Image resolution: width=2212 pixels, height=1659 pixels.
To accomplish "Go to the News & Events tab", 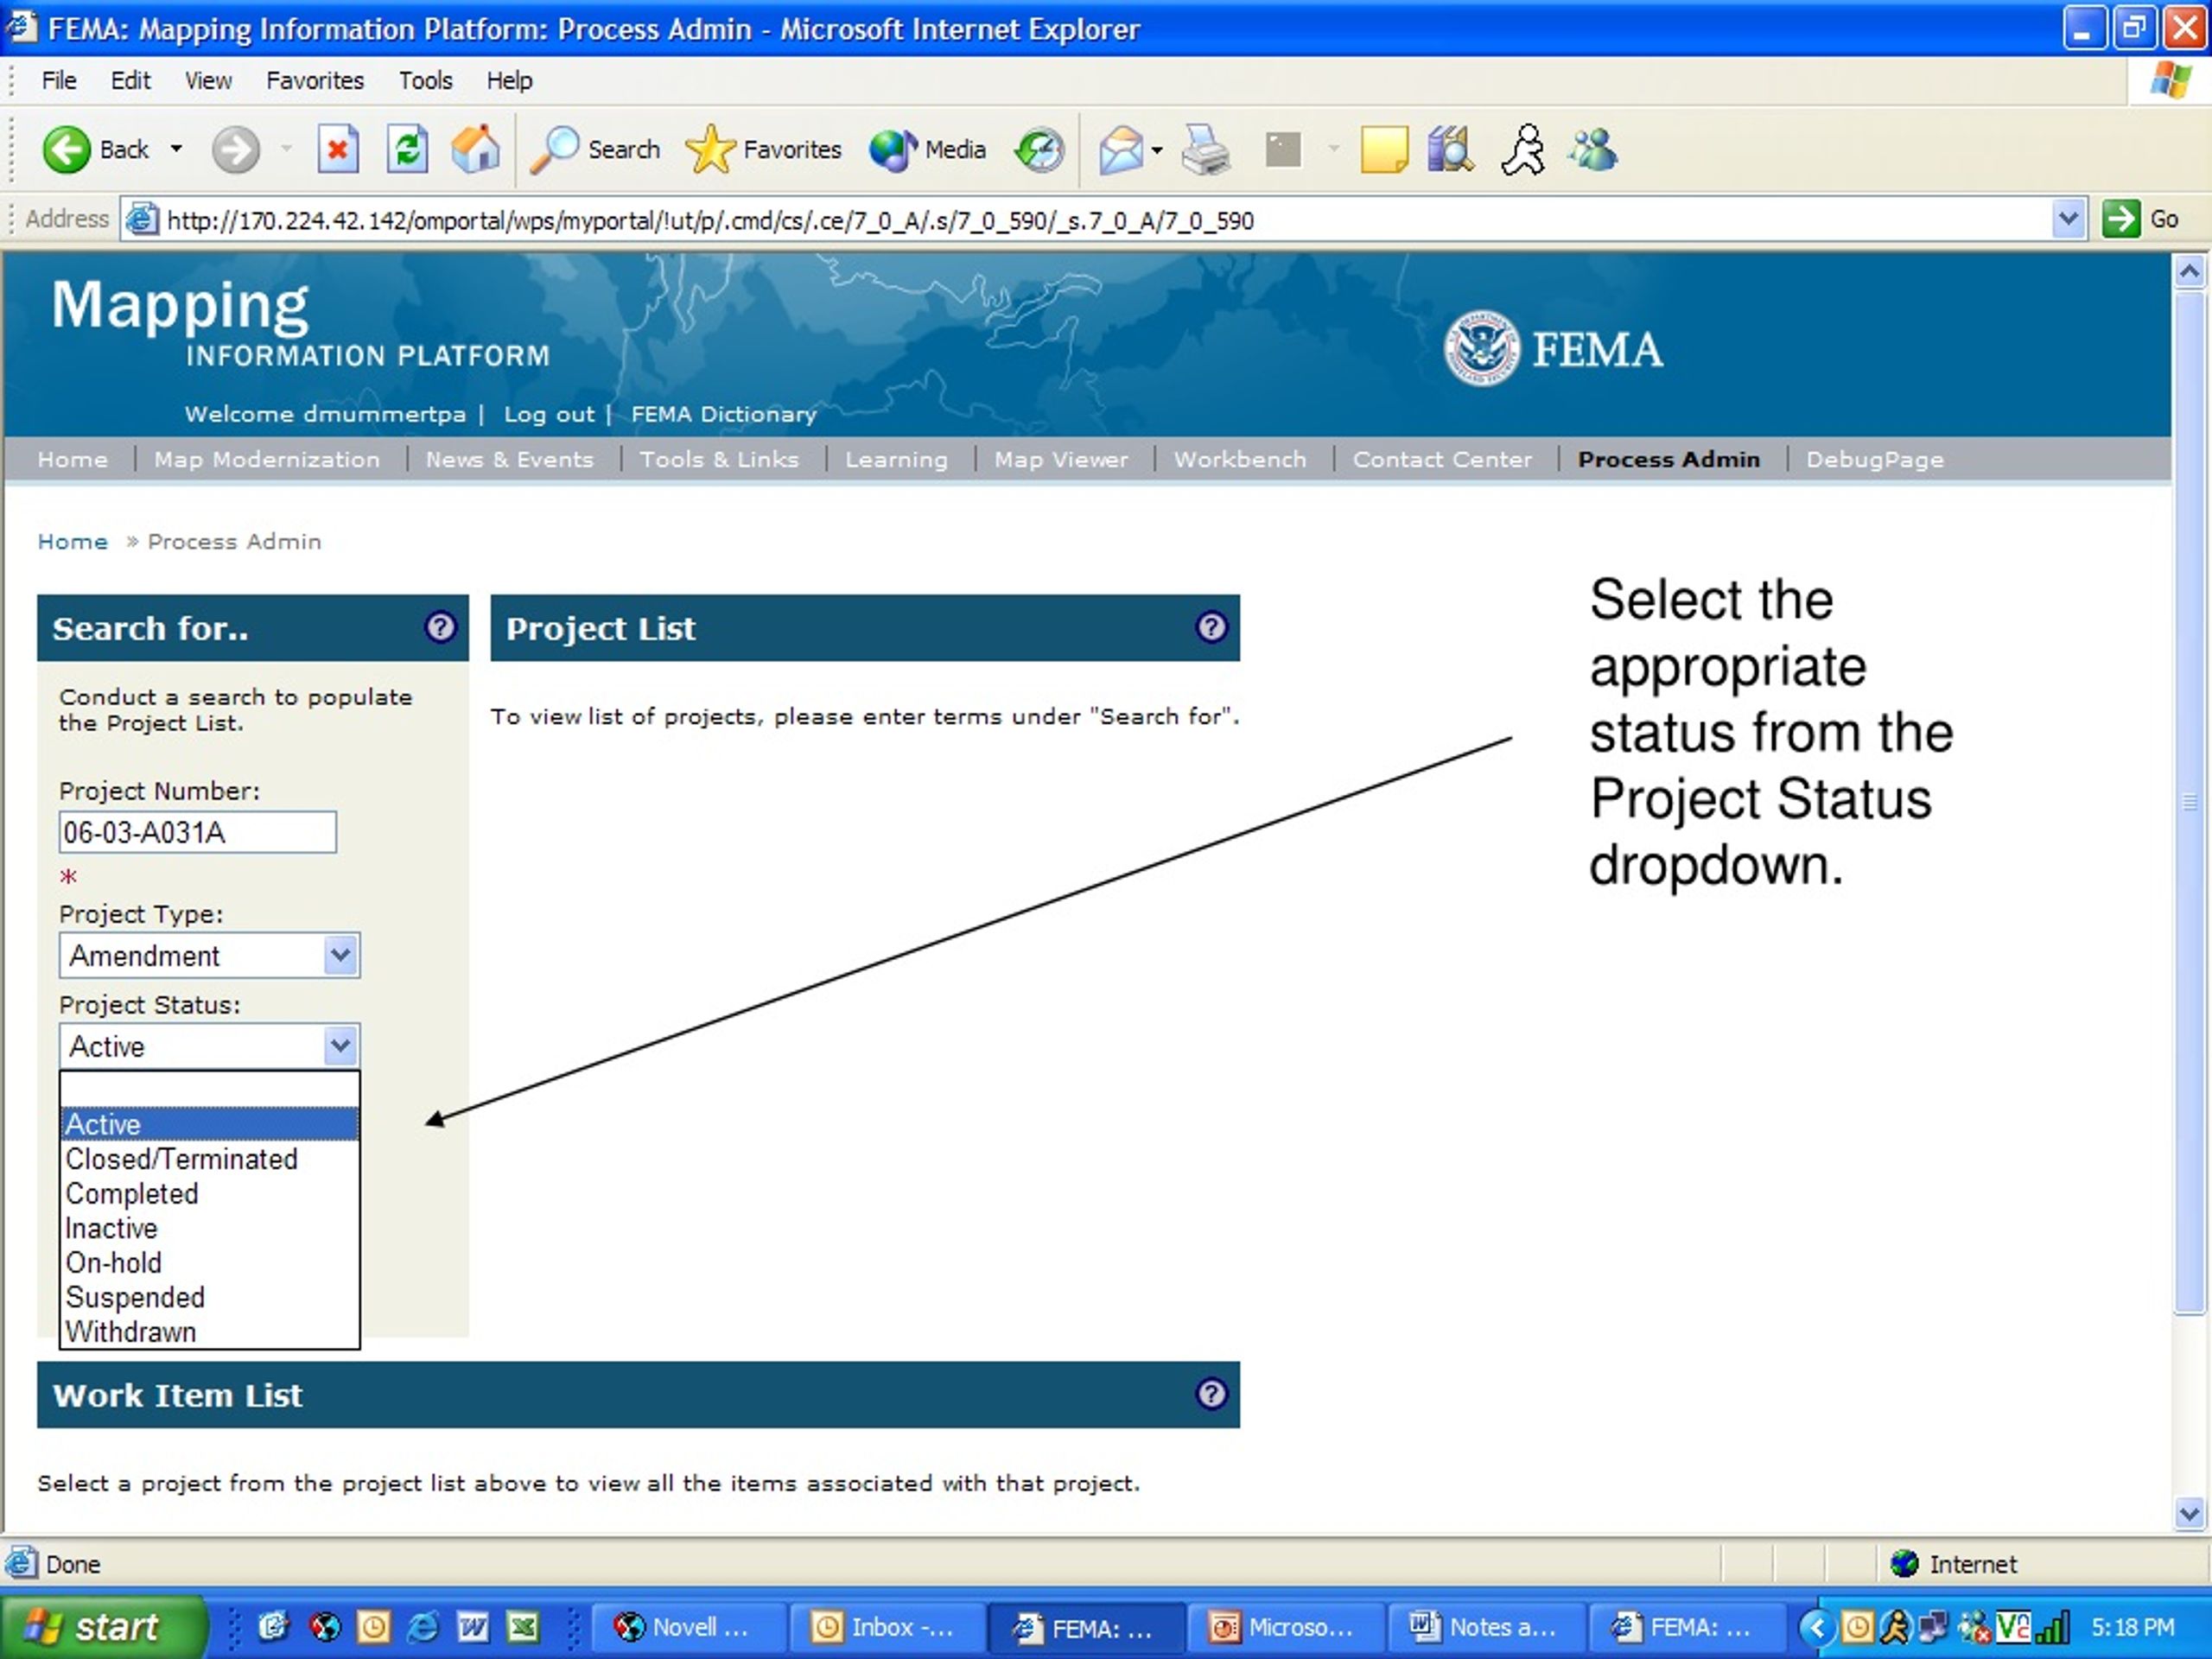I will tap(509, 459).
